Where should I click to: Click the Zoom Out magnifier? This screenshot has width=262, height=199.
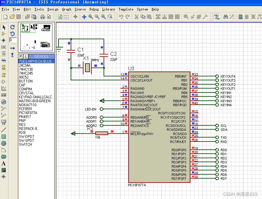coord(97,17)
